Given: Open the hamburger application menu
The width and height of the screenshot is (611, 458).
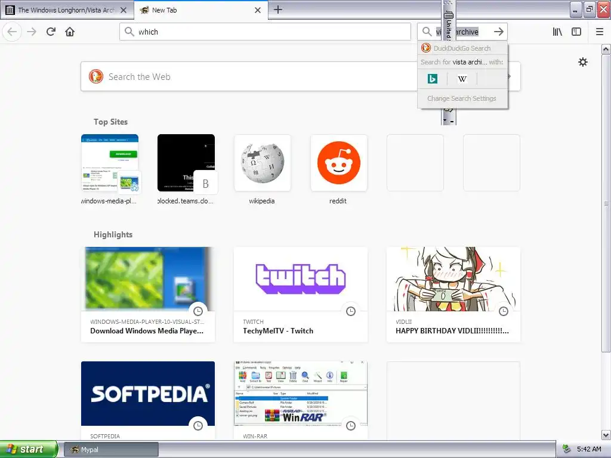Looking at the screenshot, I should click(x=600, y=32).
